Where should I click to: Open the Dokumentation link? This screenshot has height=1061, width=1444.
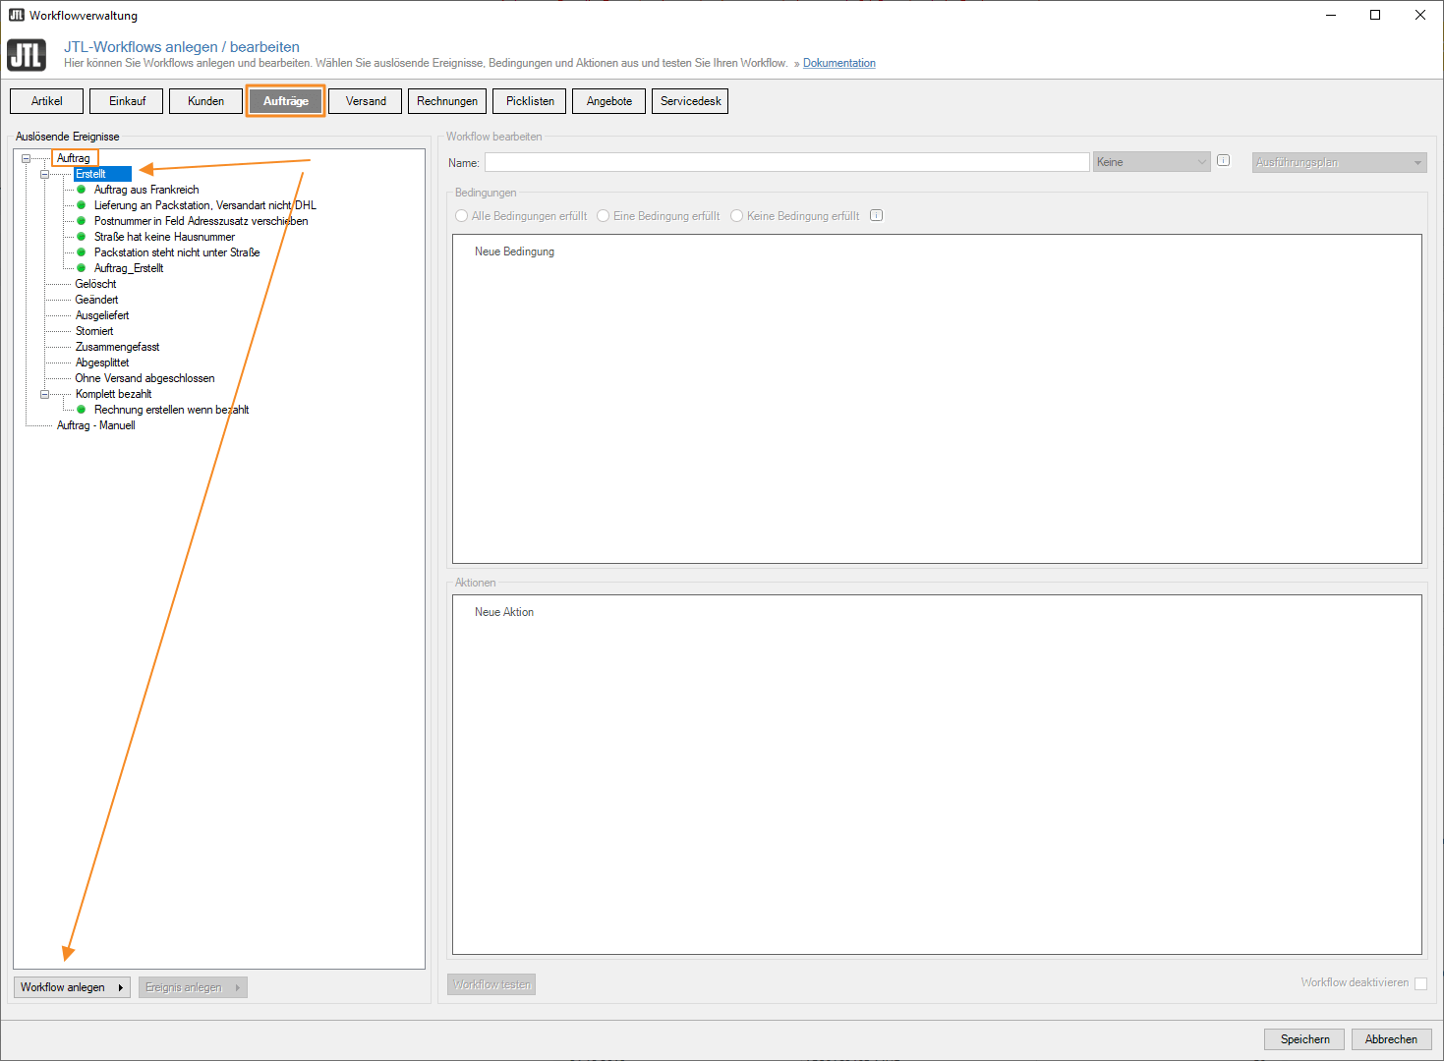[x=838, y=63]
